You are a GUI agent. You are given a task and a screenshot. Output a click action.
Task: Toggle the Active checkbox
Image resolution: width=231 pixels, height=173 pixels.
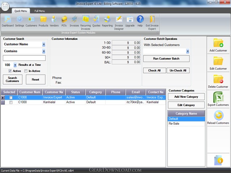click(10, 71)
